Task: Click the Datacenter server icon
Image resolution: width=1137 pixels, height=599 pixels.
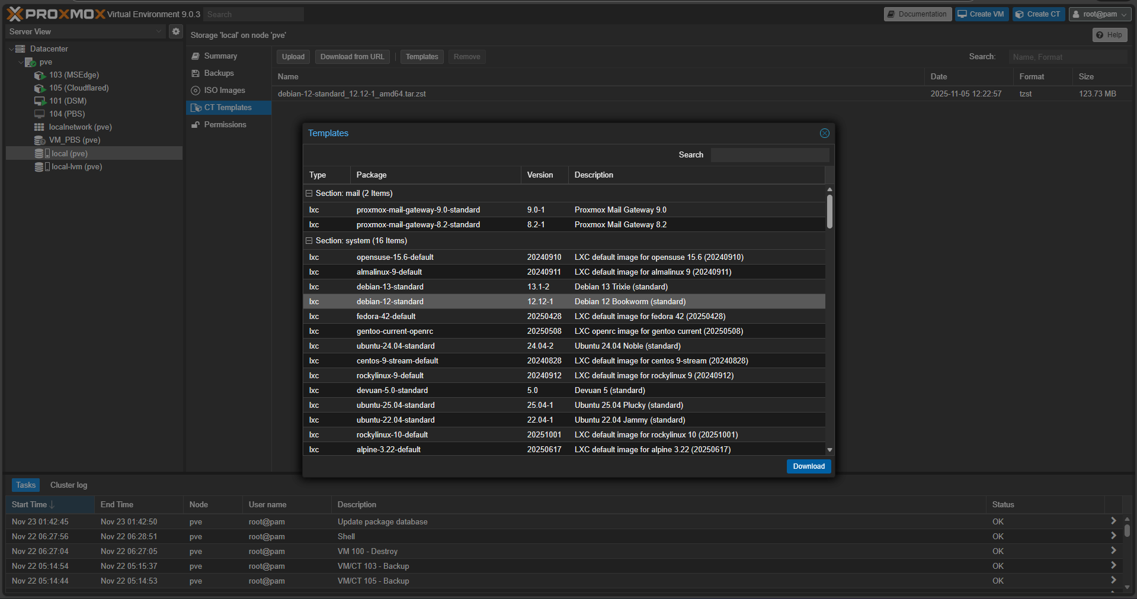Action: 20,49
